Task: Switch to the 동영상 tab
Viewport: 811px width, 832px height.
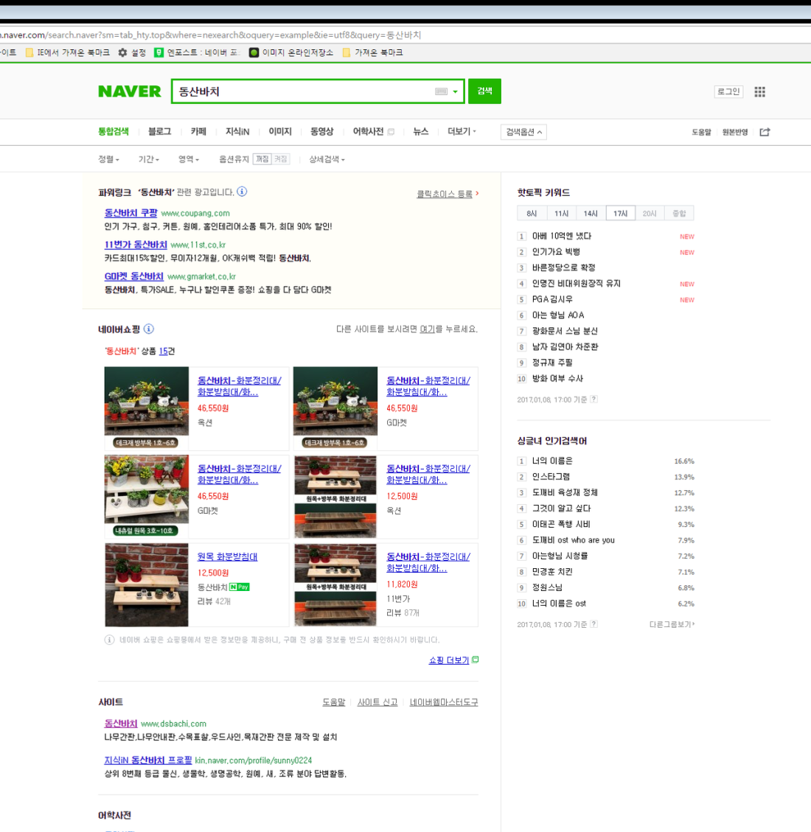Action: click(x=322, y=132)
